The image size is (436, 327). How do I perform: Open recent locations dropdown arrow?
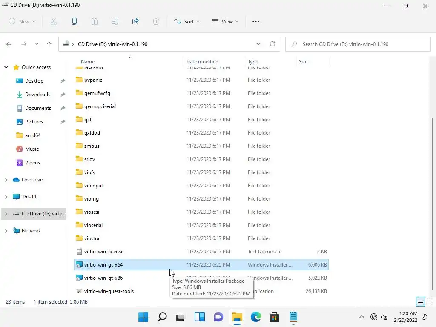(x=37, y=44)
